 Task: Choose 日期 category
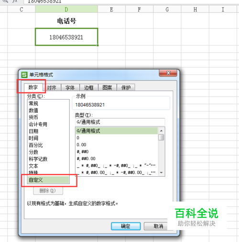click(48, 131)
